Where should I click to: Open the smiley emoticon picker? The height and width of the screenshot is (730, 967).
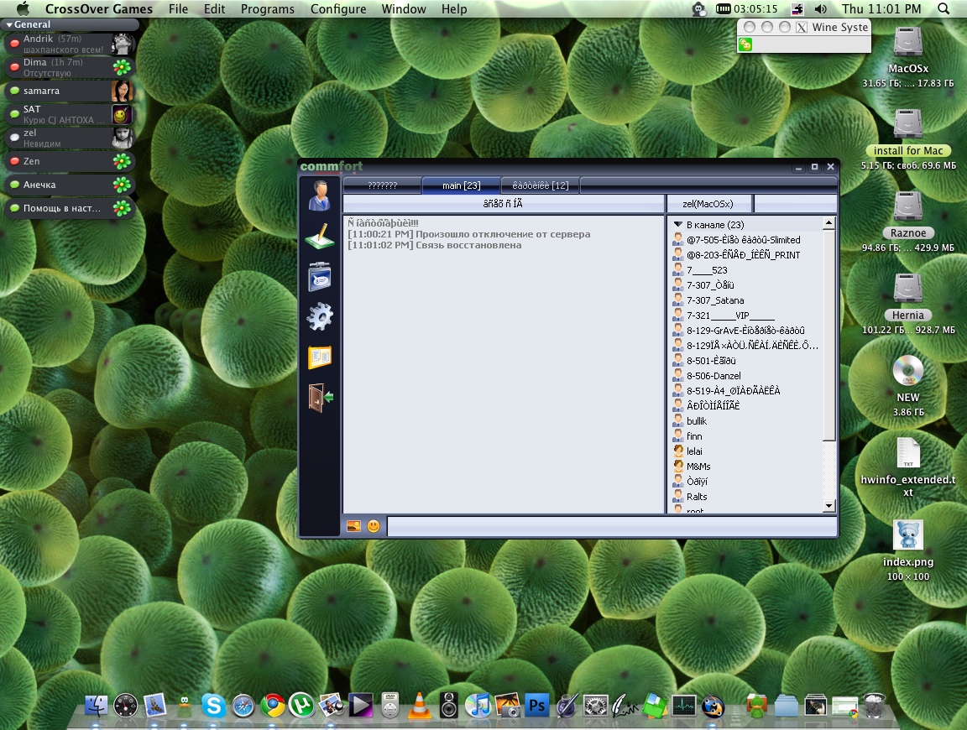coord(374,526)
